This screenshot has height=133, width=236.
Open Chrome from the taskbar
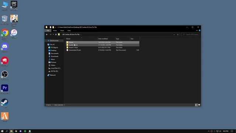pos(16,131)
